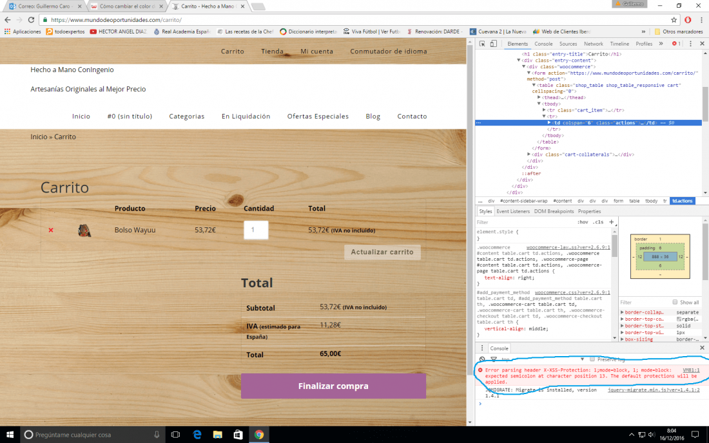Expand the other bookmarks chevron in bookmarks bar
The height and width of the screenshot is (443, 709).
click(643, 32)
